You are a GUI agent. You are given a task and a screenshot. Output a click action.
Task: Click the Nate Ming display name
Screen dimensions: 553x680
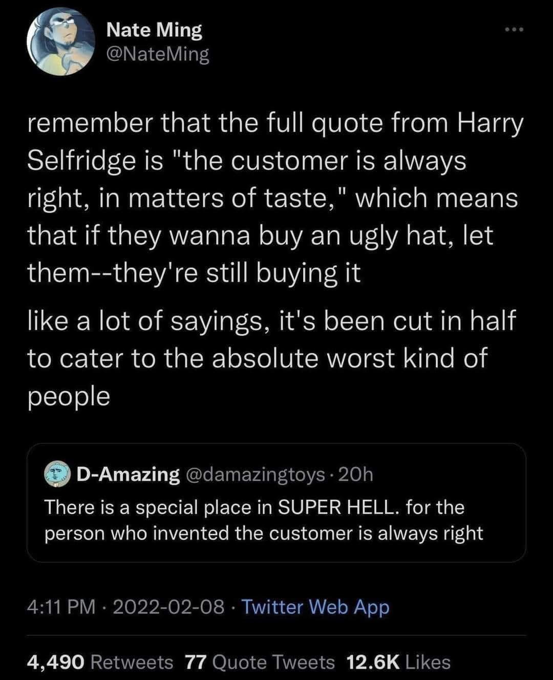[x=154, y=30]
